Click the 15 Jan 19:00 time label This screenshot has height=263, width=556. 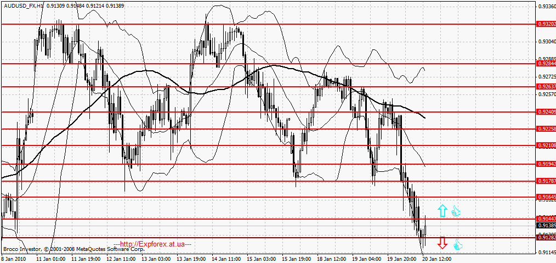pyautogui.click(x=297, y=260)
